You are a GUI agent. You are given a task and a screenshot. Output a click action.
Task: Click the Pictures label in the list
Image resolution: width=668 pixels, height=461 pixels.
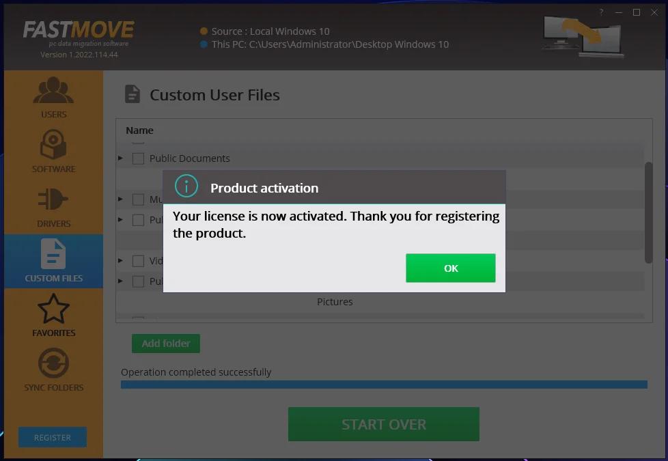point(335,302)
